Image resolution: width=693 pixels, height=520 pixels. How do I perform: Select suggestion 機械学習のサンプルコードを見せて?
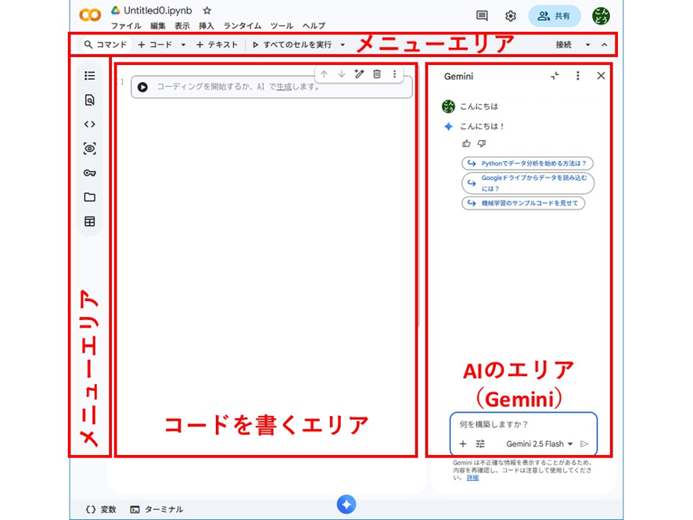click(x=523, y=203)
